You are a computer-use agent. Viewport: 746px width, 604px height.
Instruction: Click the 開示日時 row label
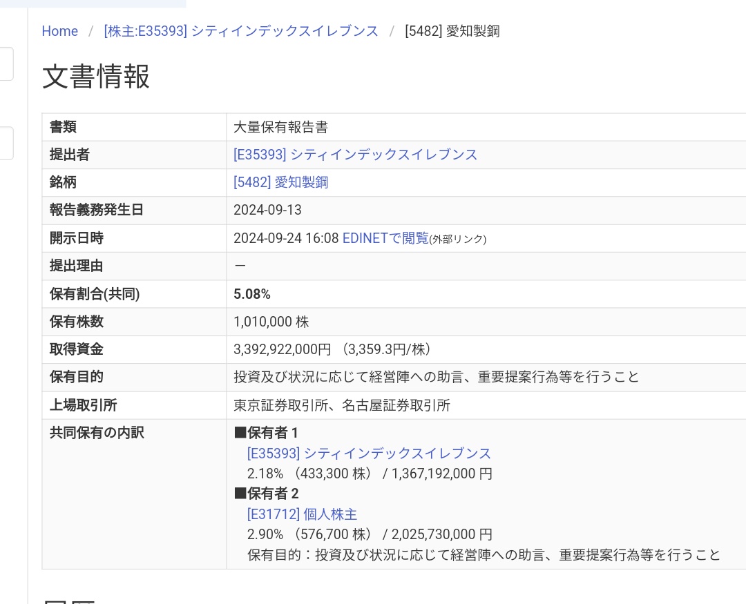77,237
